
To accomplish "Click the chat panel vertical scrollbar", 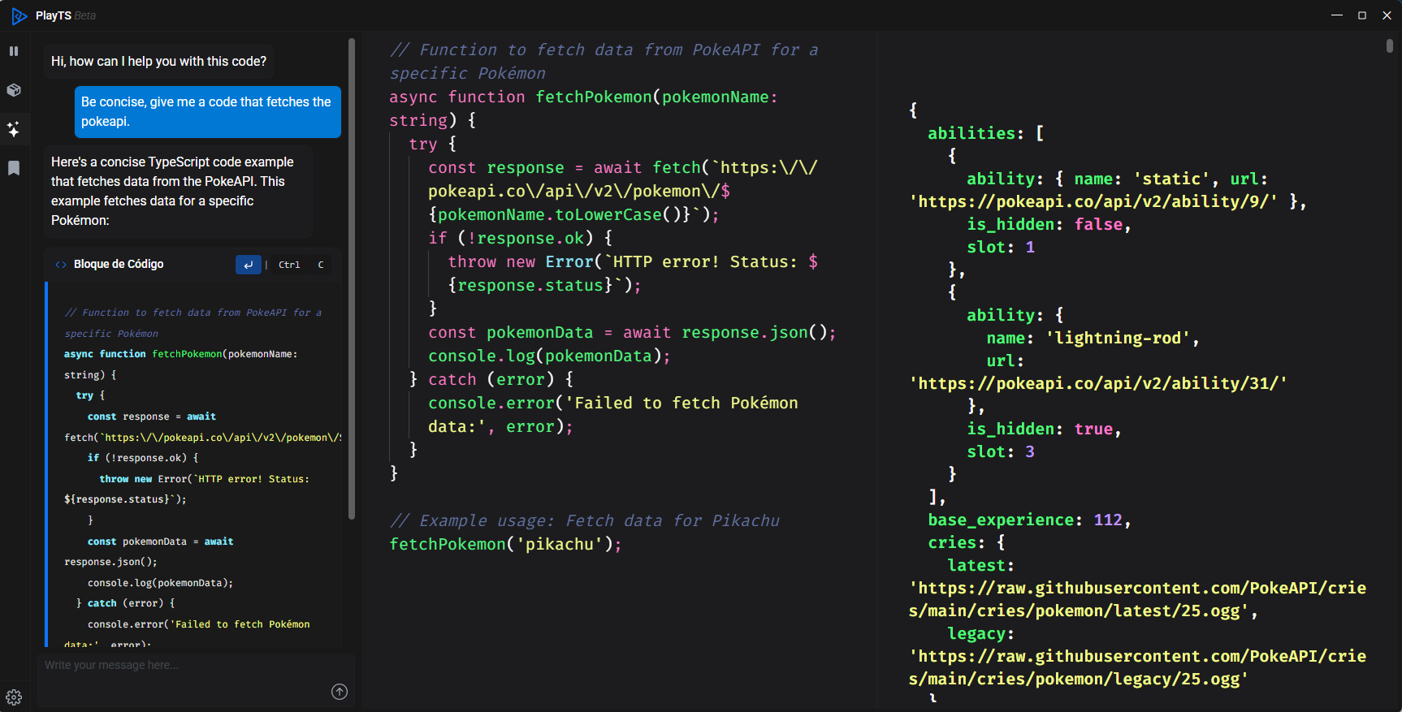I will [352, 276].
